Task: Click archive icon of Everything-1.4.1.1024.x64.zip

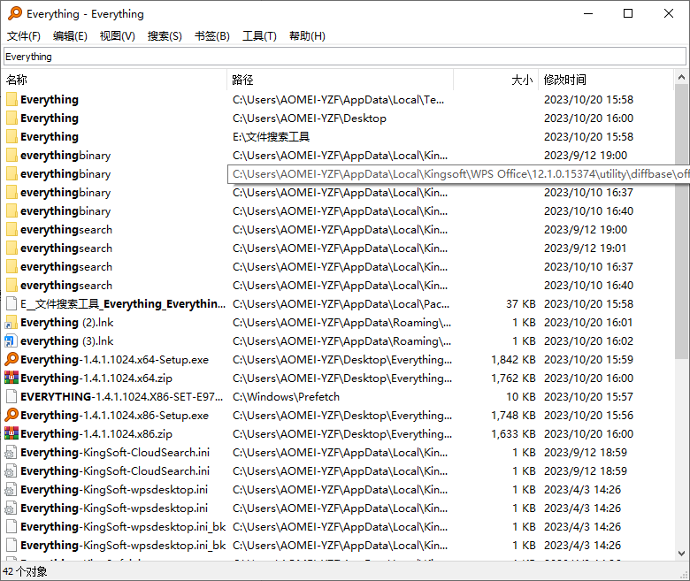Action: pyautogui.click(x=11, y=378)
